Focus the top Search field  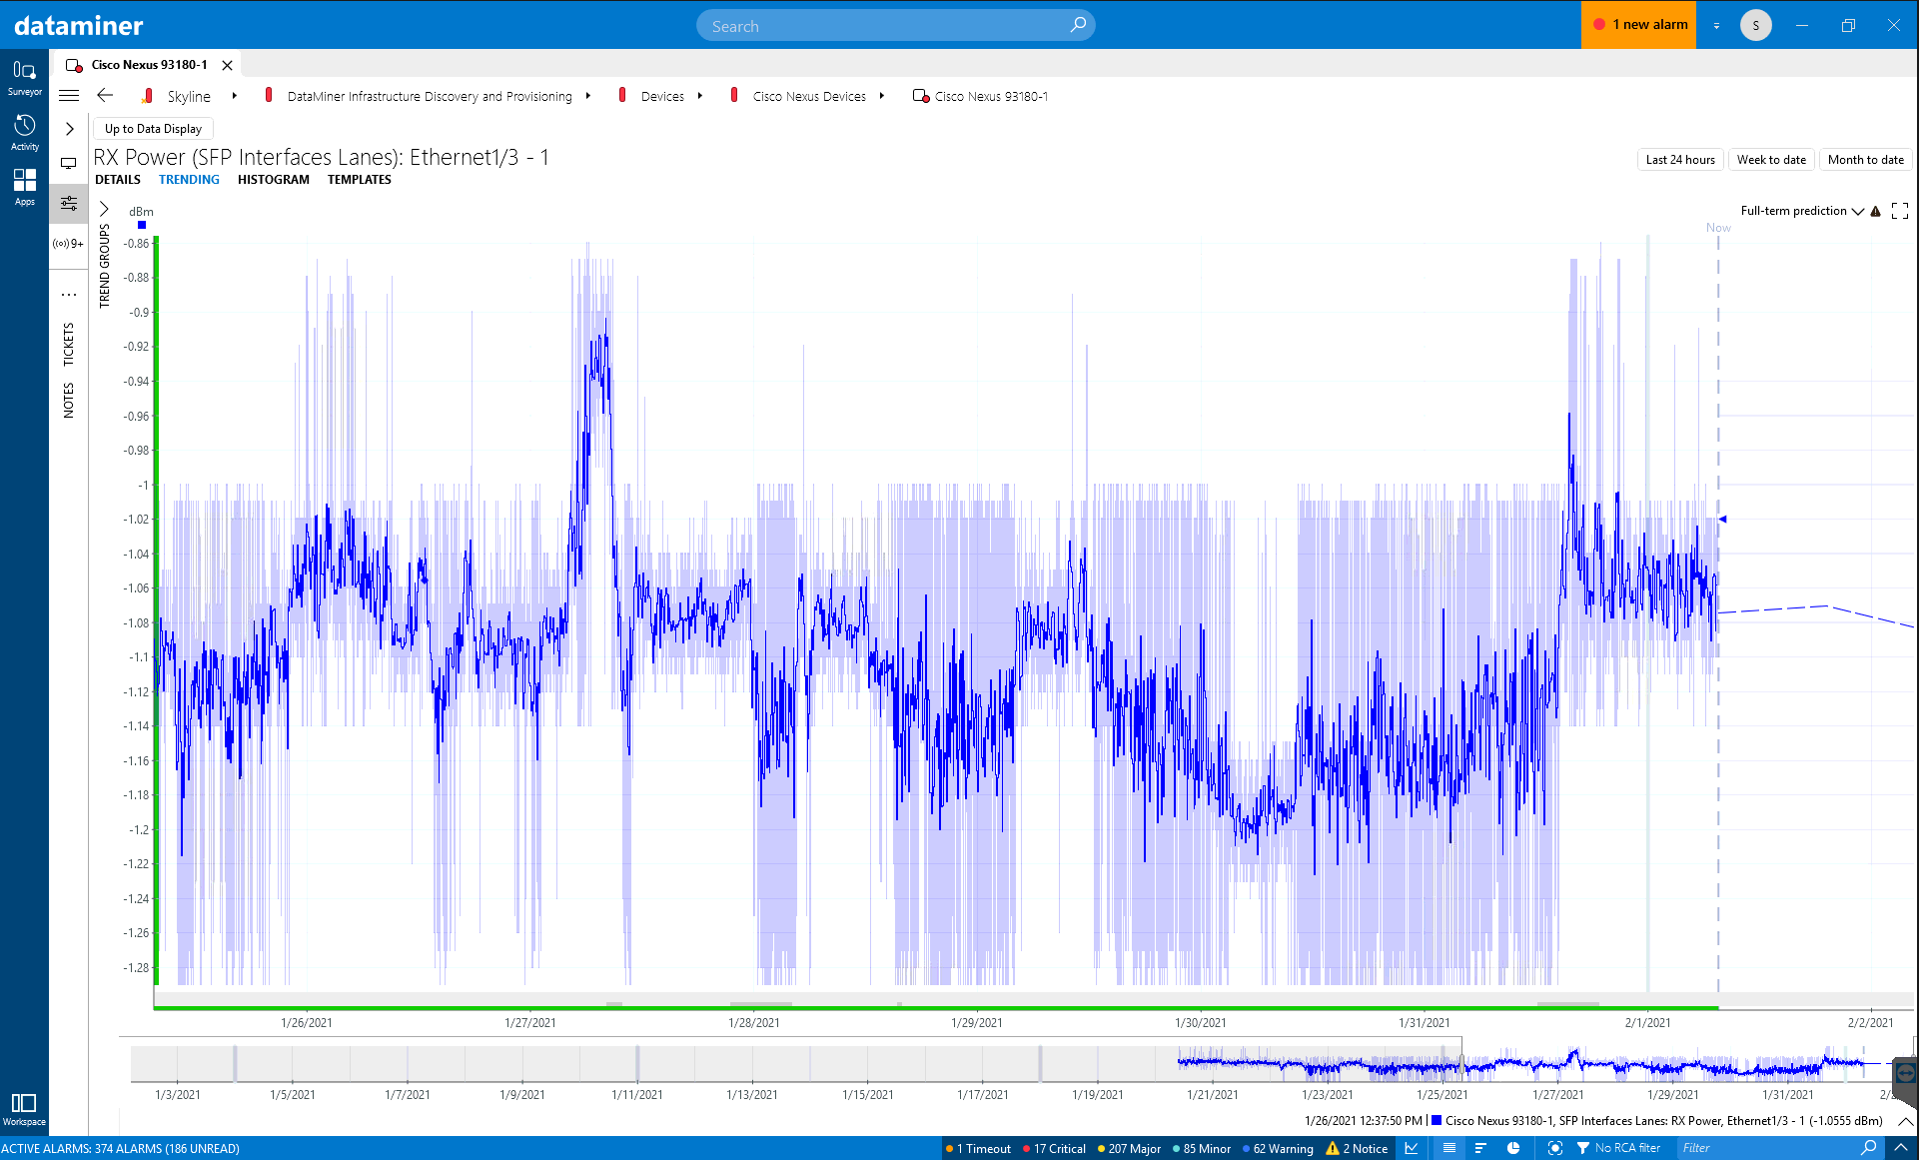click(x=895, y=26)
